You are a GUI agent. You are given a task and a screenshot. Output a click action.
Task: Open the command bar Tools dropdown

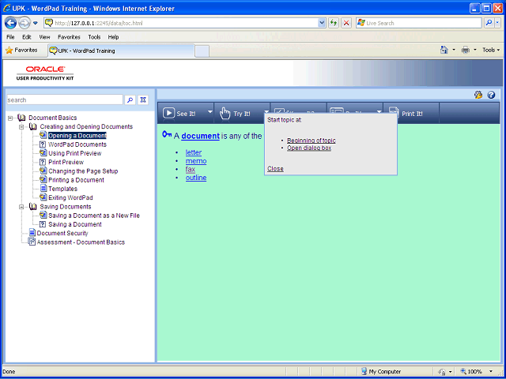pos(491,50)
